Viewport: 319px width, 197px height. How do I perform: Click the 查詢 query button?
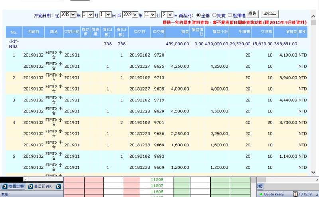tap(252, 14)
